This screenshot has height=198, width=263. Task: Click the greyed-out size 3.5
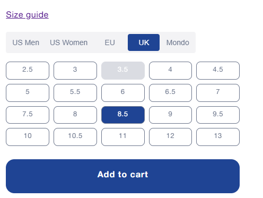click(x=123, y=71)
